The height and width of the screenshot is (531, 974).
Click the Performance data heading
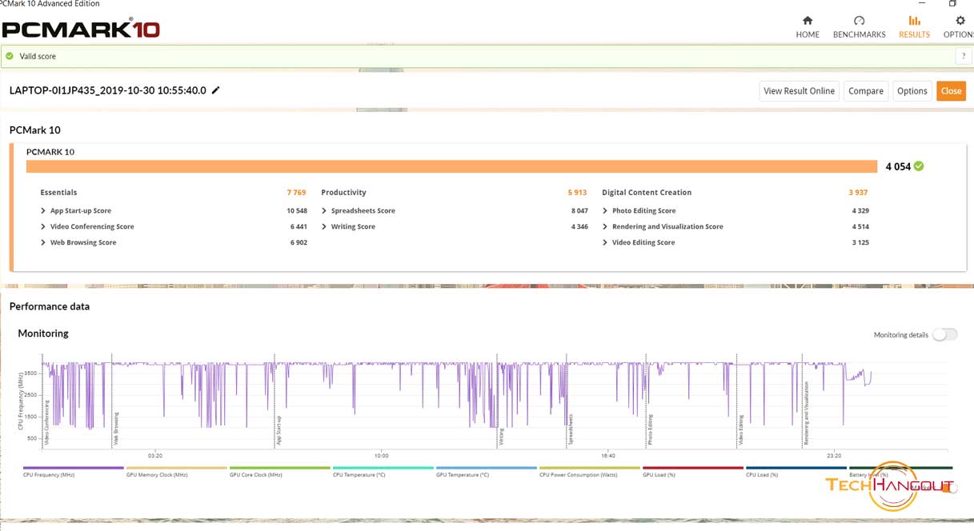pyautogui.click(x=50, y=306)
